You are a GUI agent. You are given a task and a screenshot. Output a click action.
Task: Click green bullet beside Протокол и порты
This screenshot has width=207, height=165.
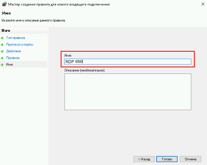pyautogui.click(x=2, y=45)
